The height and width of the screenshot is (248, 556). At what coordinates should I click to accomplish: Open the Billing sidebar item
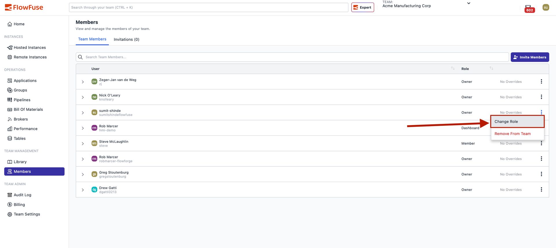tap(19, 205)
